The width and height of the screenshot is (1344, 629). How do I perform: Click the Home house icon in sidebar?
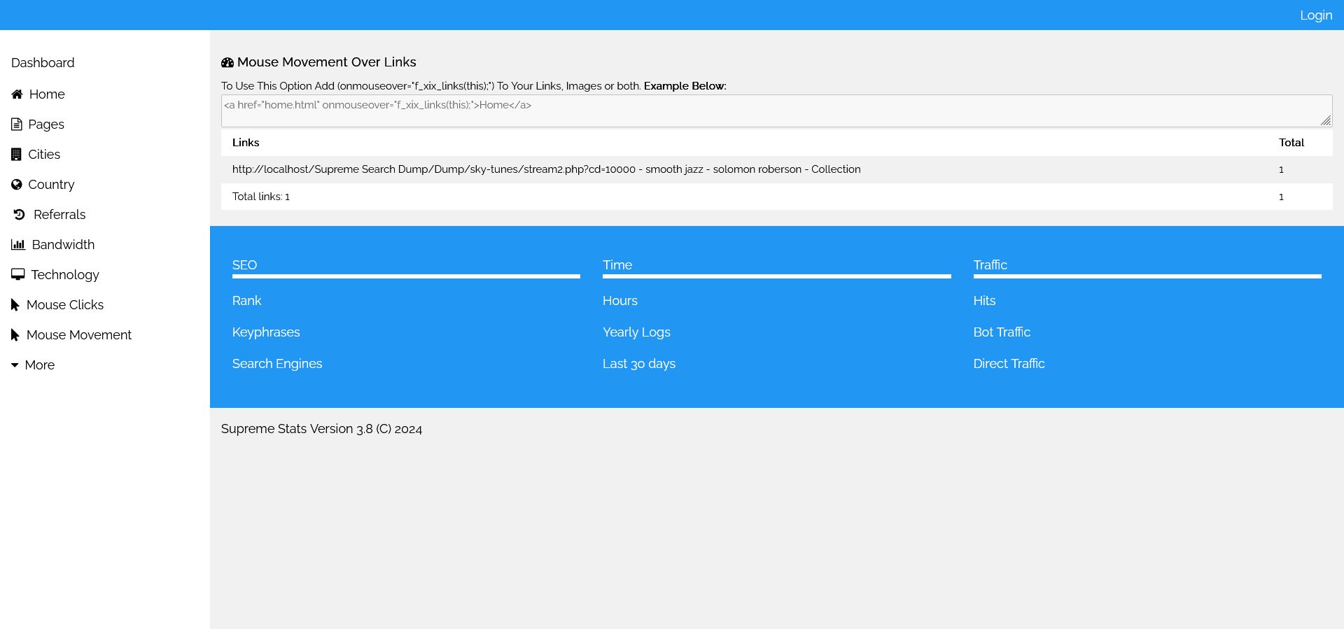tap(17, 94)
